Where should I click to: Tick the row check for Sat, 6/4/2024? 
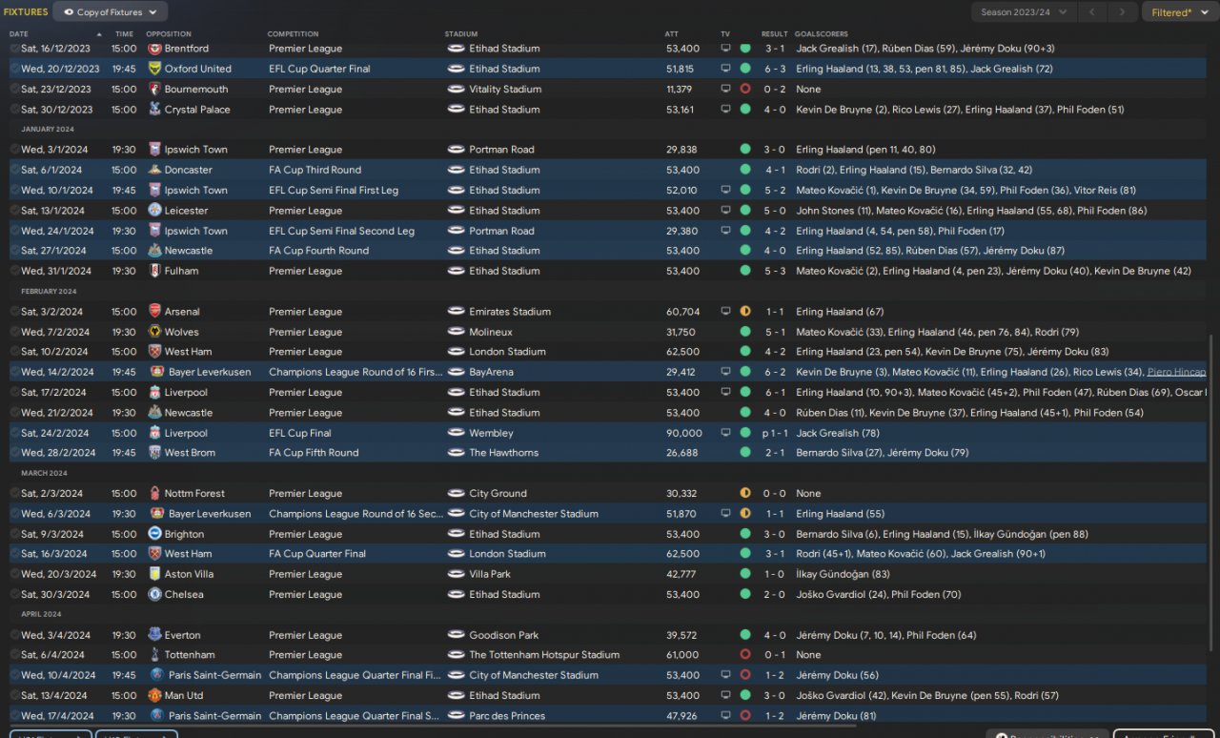[x=14, y=655]
